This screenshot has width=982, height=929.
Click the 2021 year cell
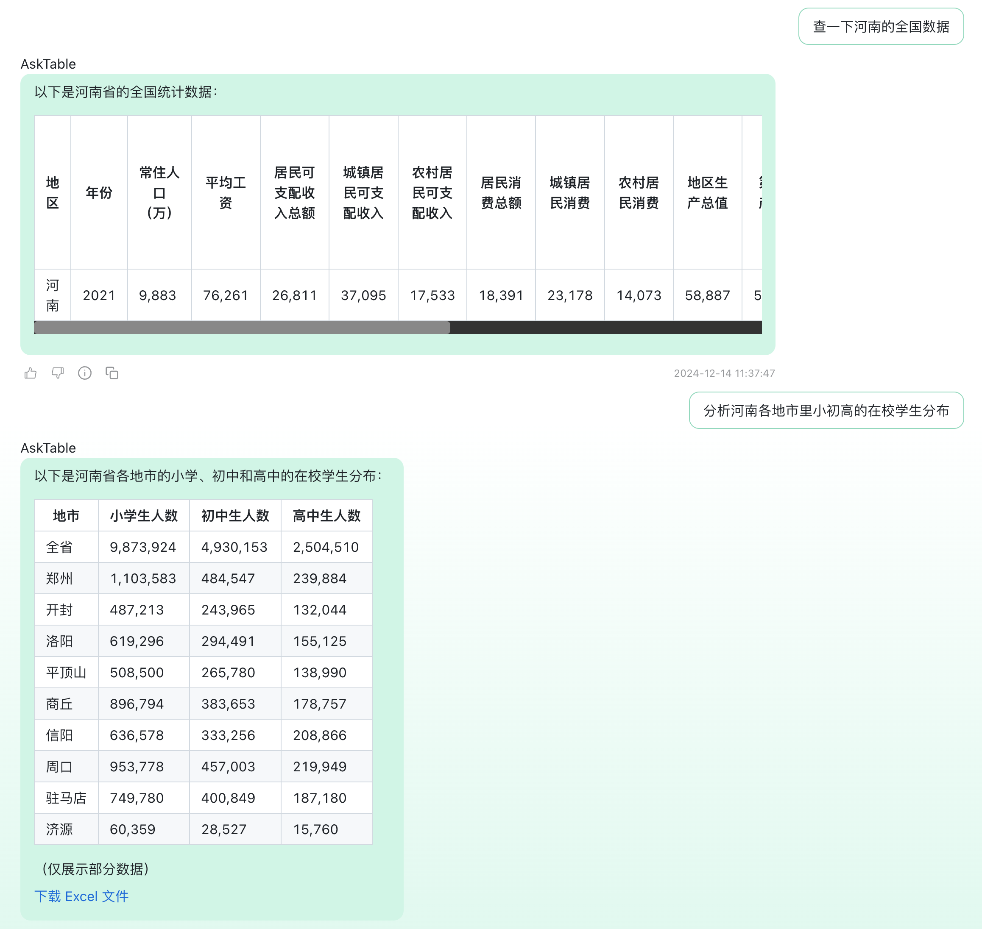click(x=99, y=296)
